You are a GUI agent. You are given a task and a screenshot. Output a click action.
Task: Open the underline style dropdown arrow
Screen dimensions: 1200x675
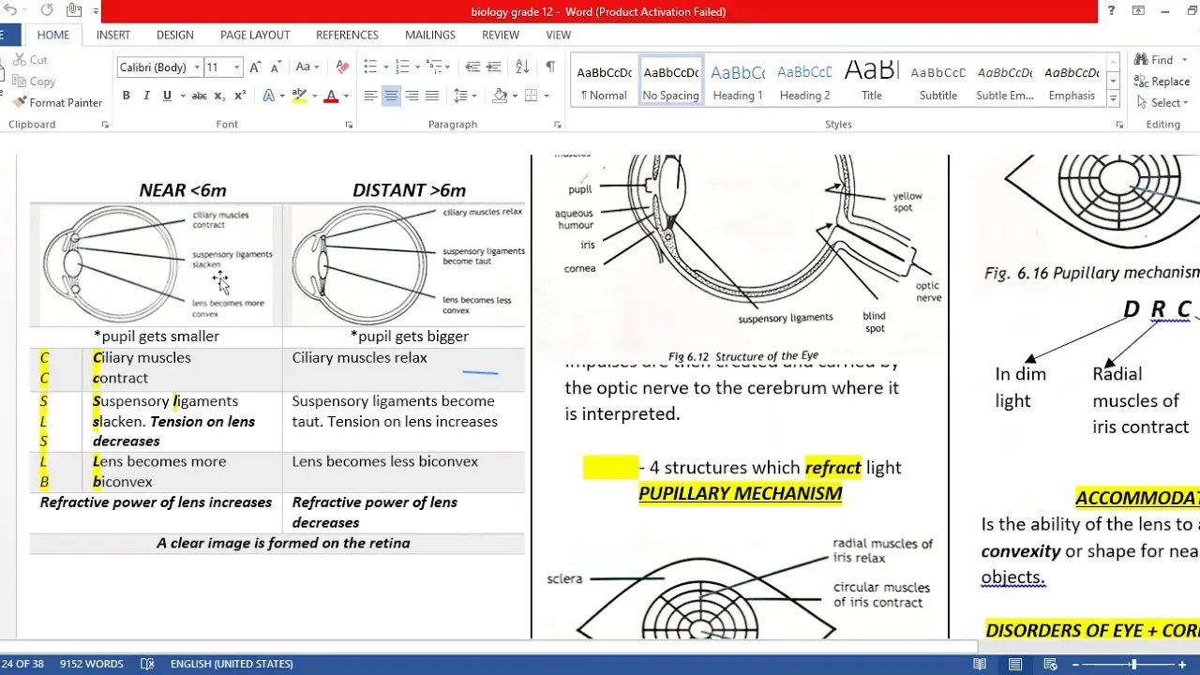(x=182, y=96)
